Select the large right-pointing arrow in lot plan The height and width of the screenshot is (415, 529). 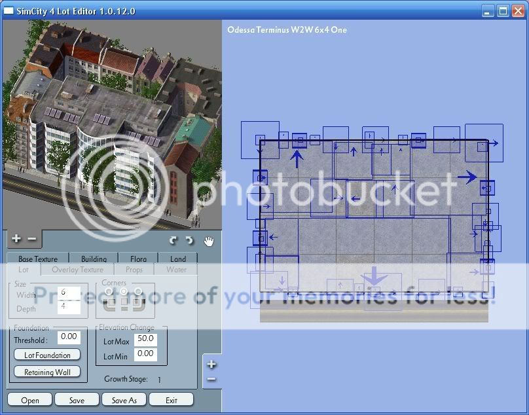[467, 177]
